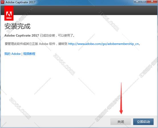Click the 要管理此软件或其它正版 Adobe 软件 text
The height and width of the screenshot is (128, 158).
[30, 44]
